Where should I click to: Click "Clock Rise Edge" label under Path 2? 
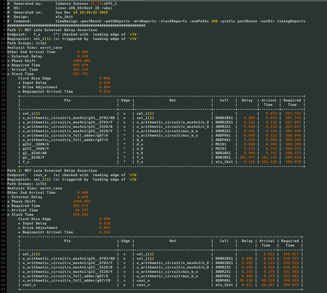[34, 219]
